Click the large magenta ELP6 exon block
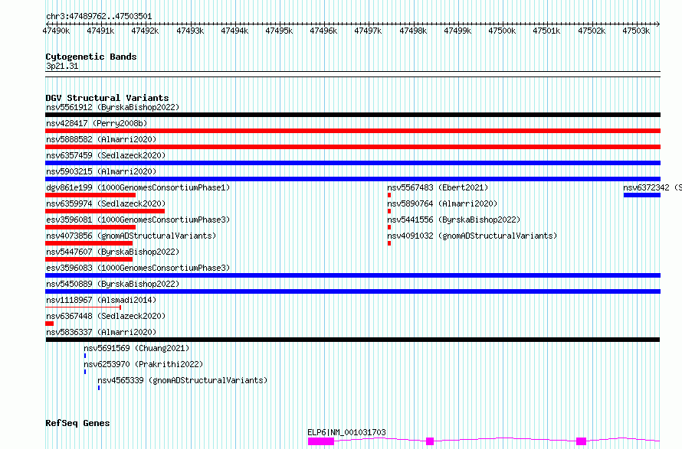This screenshot has width=682, height=449. tap(321, 441)
